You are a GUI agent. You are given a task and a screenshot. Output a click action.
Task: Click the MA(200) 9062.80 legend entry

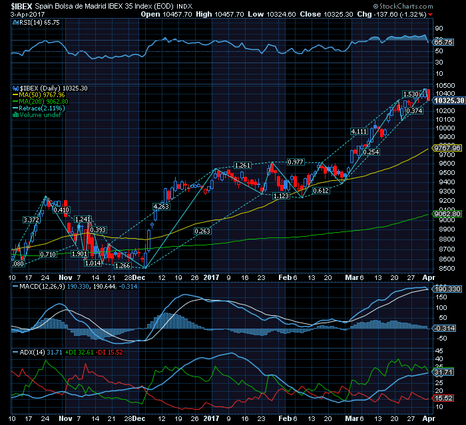[x=41, y=102]
